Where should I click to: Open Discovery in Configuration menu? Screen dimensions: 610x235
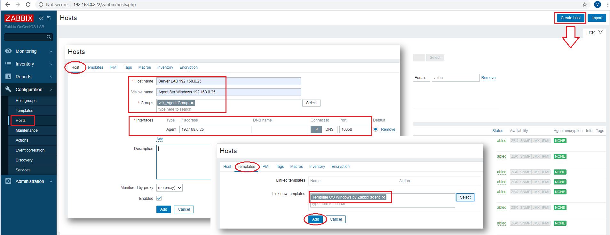[x=24, y=160]
